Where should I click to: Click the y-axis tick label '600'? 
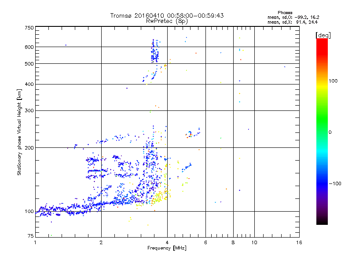29,47
